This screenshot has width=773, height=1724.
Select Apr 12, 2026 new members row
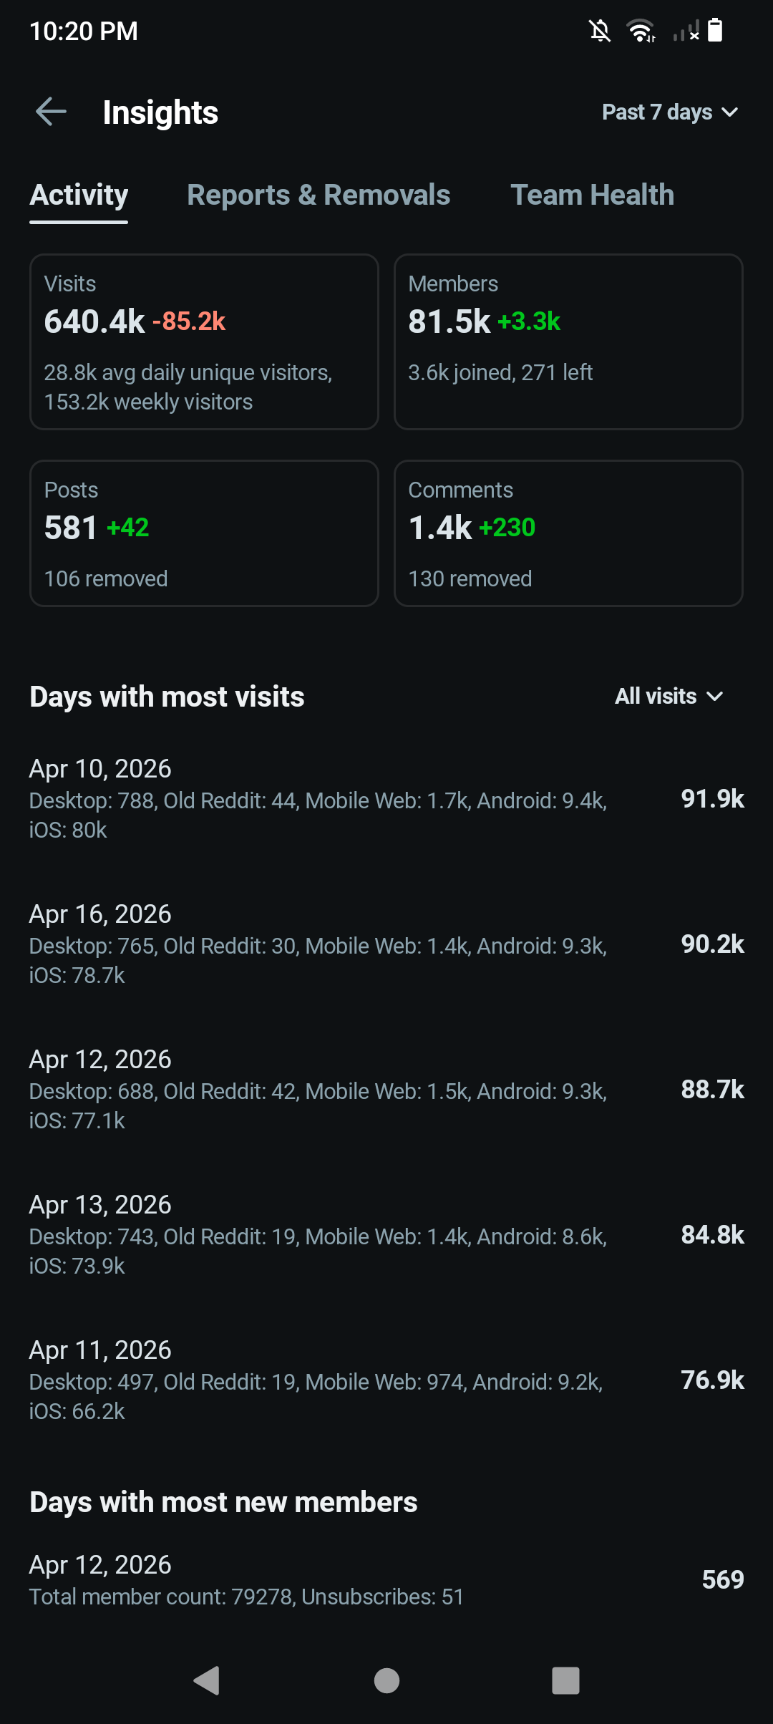[386, 1579]
